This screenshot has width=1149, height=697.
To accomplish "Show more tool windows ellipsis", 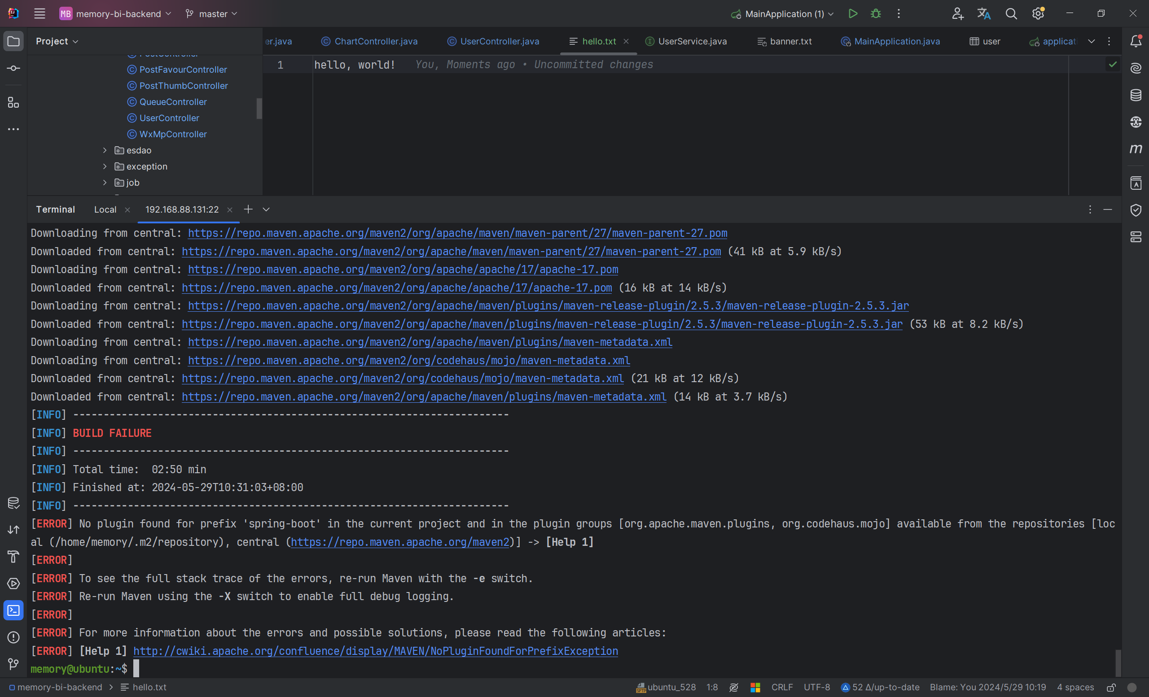I will [x=13, y=129].
